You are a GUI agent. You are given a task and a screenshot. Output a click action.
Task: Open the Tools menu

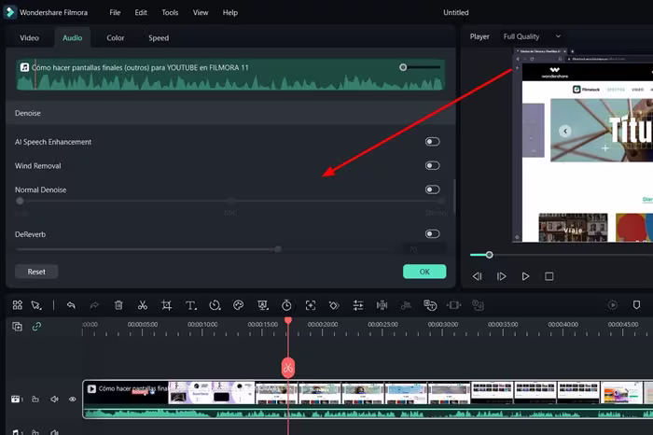[170, 12]
